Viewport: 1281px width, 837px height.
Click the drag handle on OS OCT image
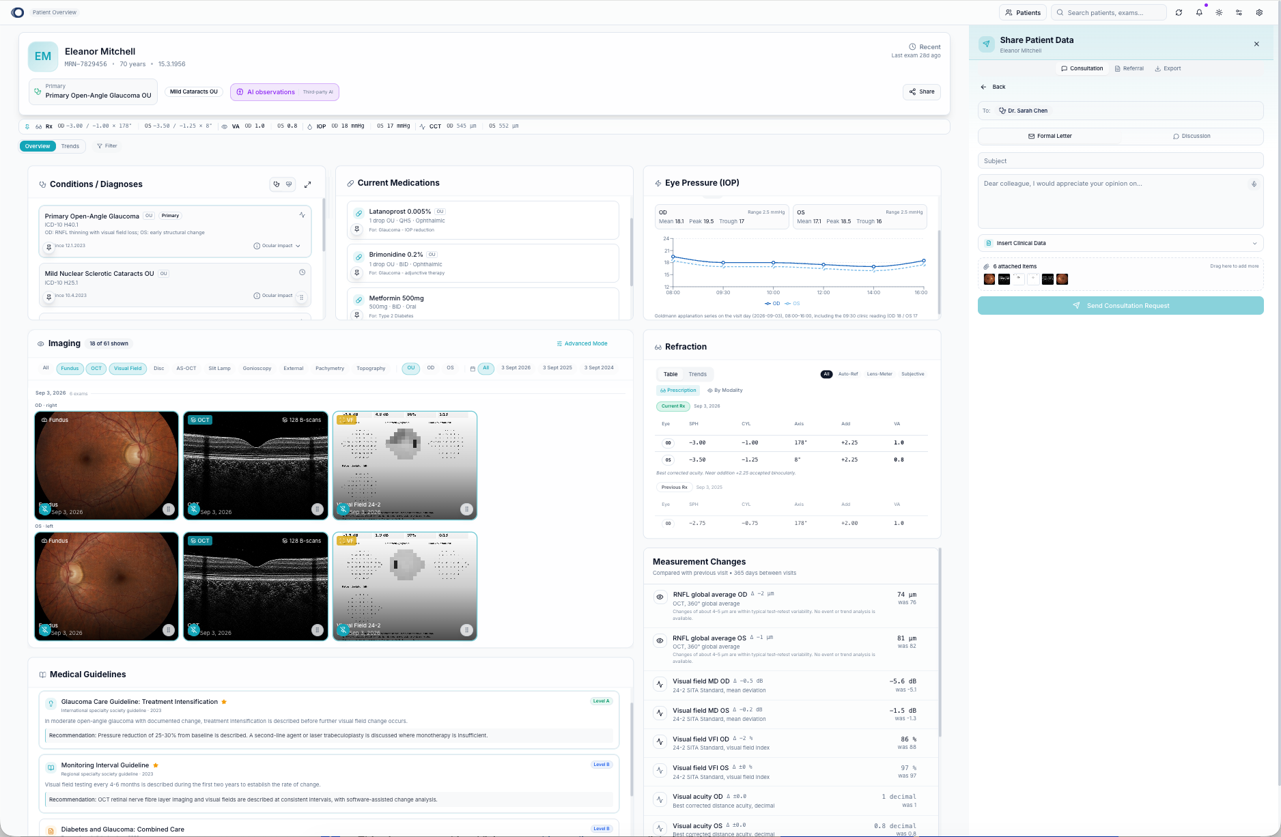point(318,630)
